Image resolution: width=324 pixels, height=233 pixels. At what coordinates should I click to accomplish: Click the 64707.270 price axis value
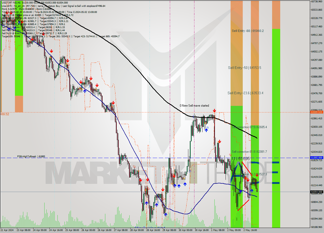[x=316, y=43]
